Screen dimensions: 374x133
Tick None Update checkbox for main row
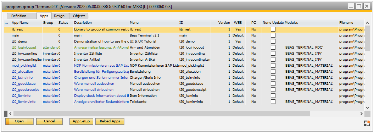273,35
